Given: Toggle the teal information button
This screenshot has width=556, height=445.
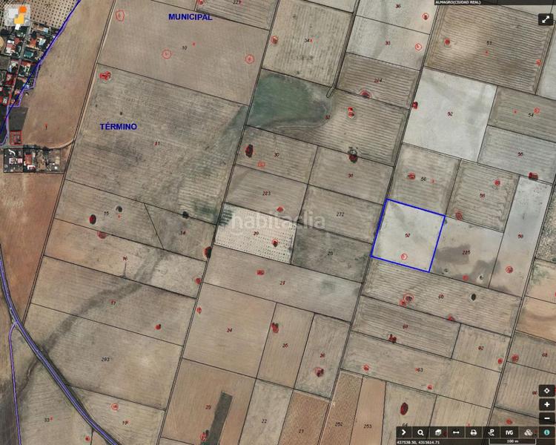Looking at the screenshot, I should pos(546,432).
